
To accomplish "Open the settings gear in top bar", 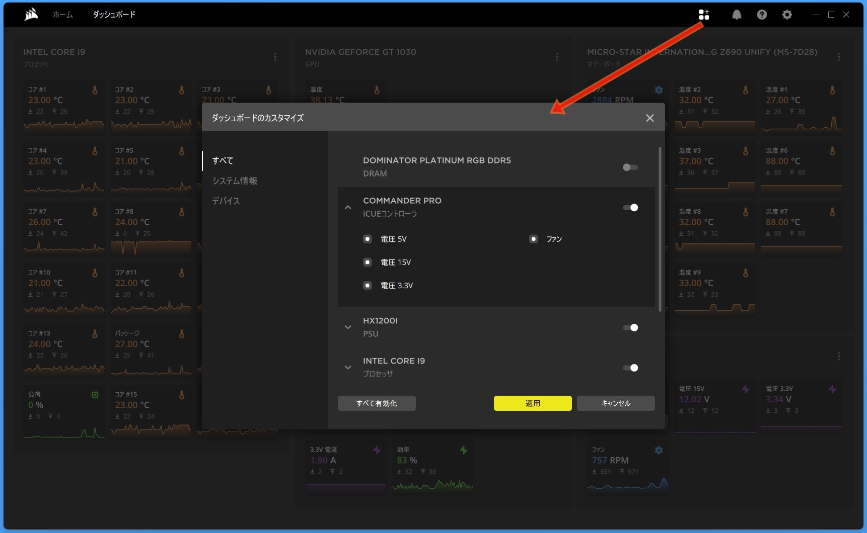I will point(787,15).
